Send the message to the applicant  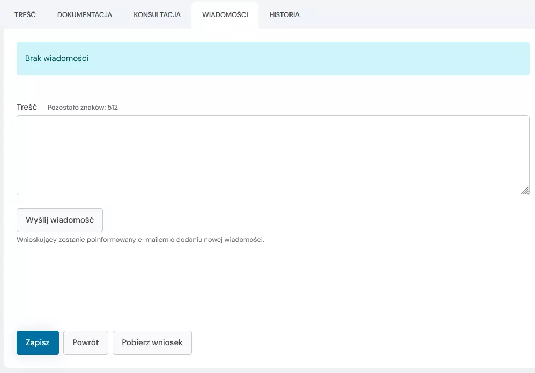point(60,220)
